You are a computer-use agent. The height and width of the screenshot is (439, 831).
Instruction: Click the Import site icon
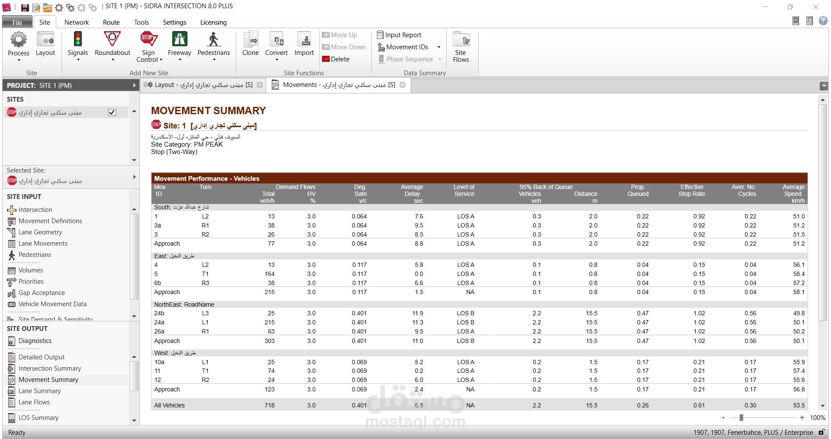[304, 40]
